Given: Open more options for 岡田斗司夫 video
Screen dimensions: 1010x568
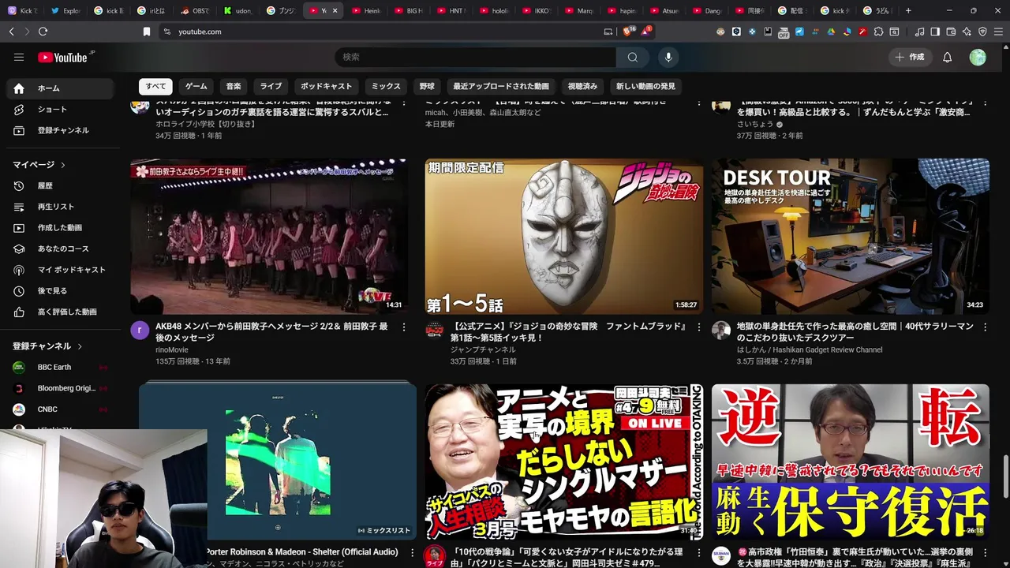Looking at the screenshot, I should (x=699, y=551).
